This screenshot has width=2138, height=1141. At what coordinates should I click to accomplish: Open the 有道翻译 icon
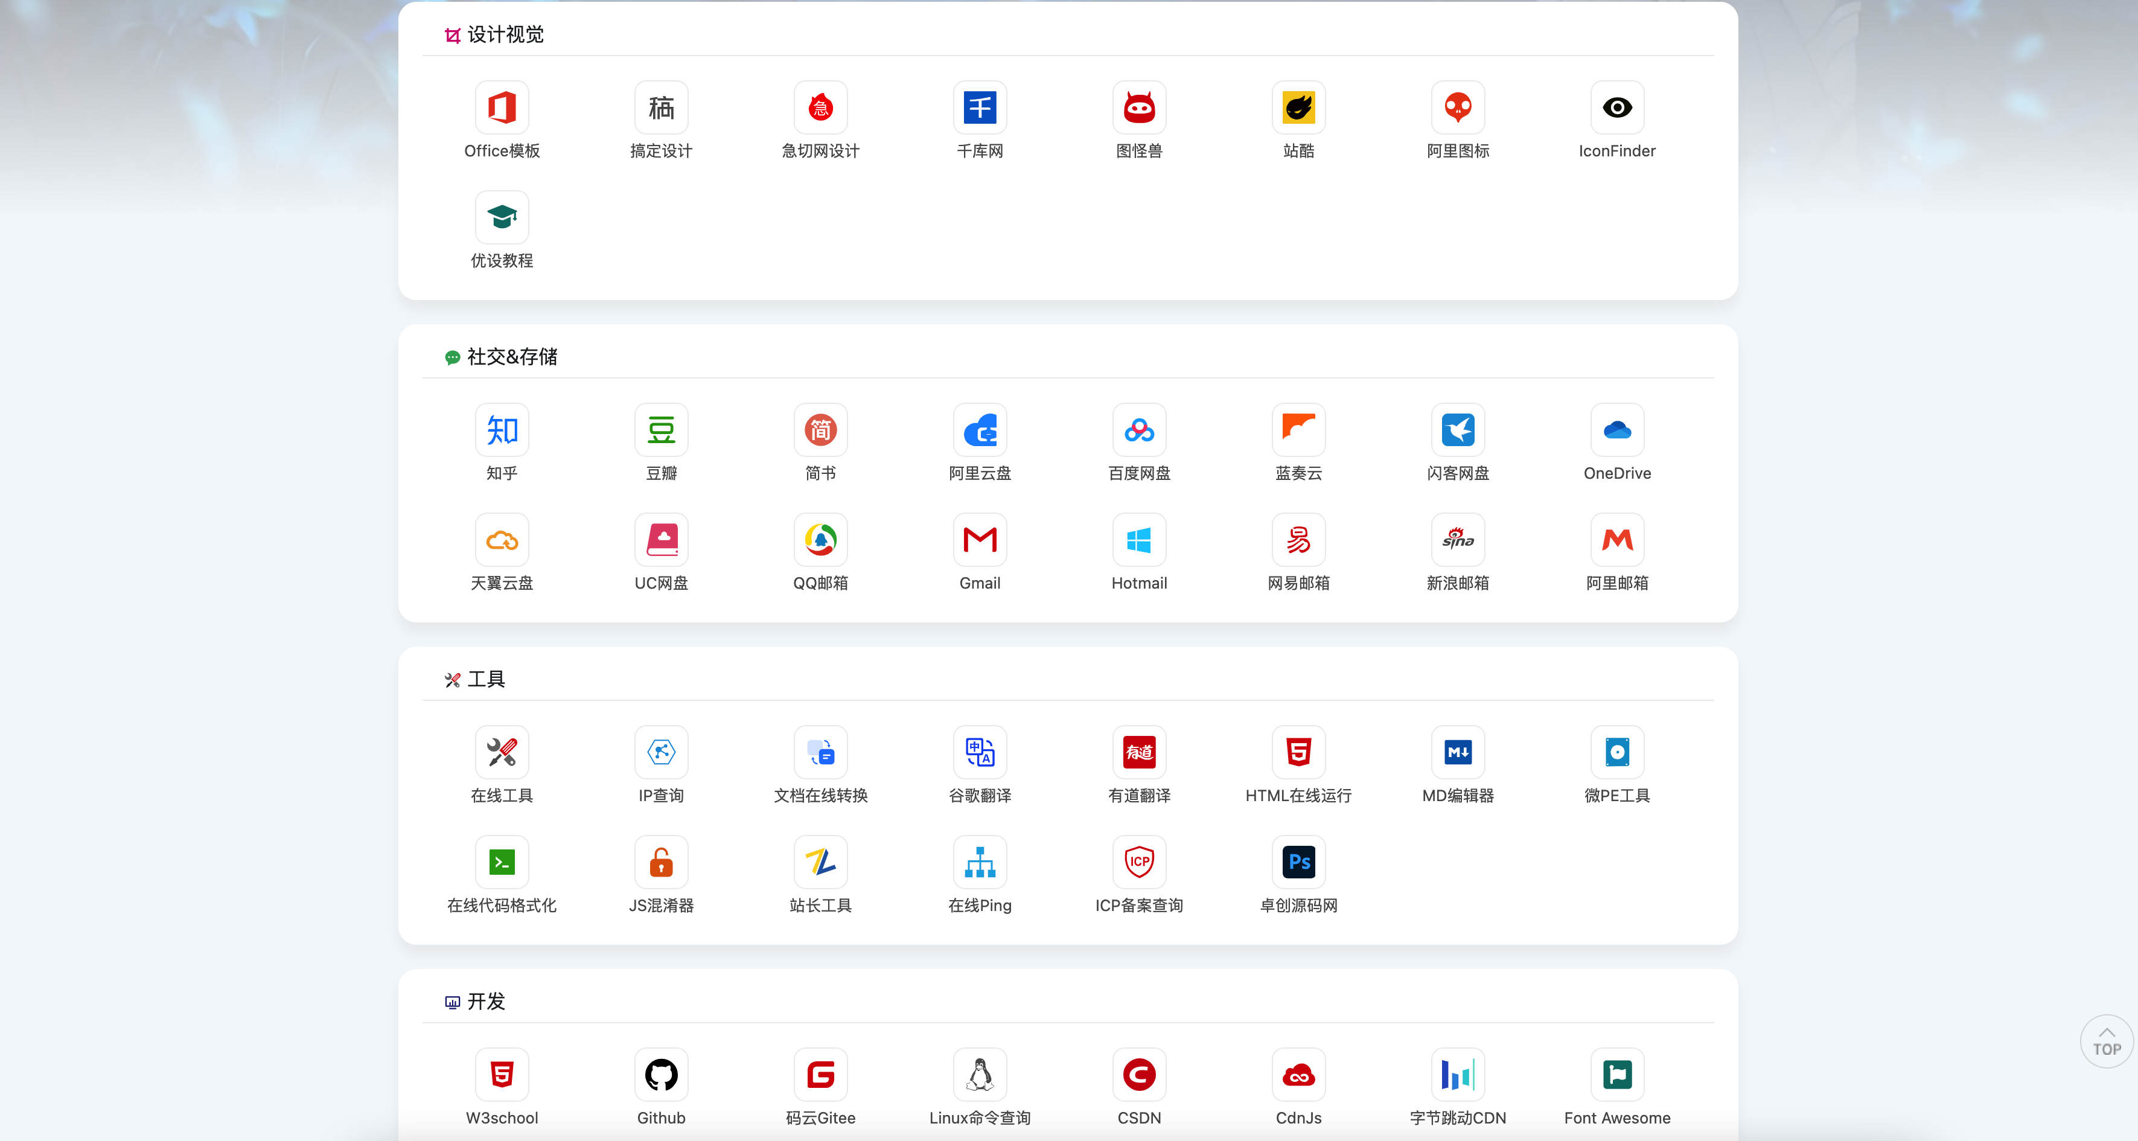click(x=1138, y=752)
